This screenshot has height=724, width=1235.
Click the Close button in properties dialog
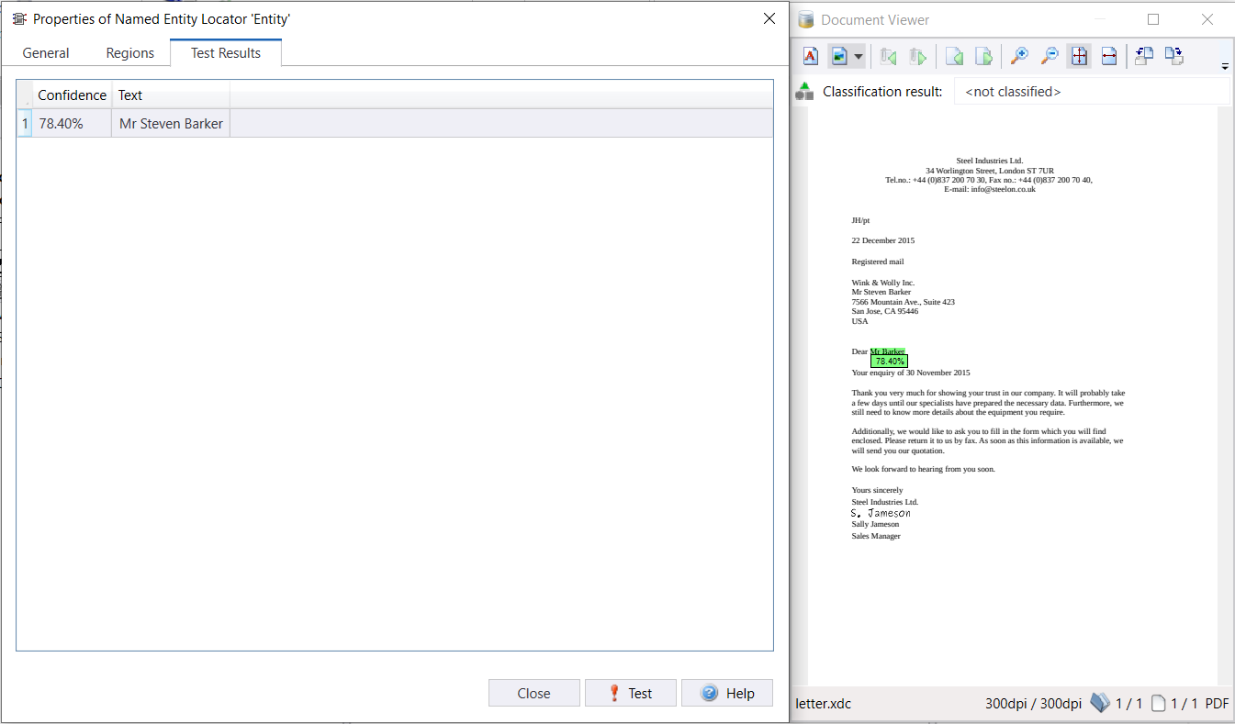point(533,693)
